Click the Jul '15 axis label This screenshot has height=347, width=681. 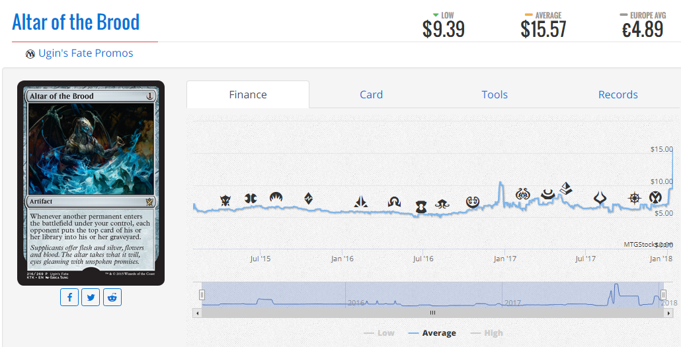tap(260, 259)
